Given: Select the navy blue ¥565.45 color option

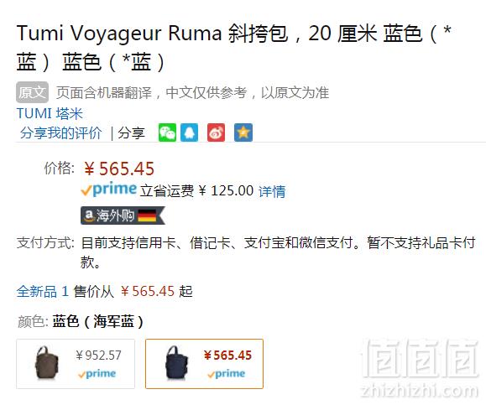Looking at the screenshot, I should [x=204, y=364].
